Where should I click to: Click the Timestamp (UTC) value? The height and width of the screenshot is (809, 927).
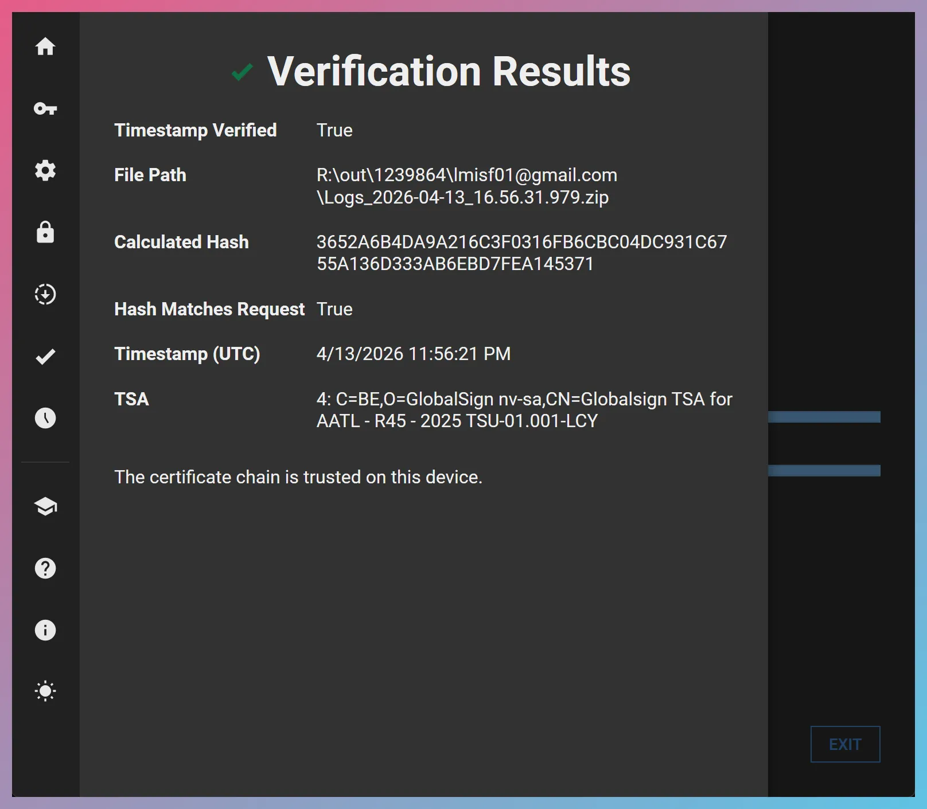tap(413, 354)
